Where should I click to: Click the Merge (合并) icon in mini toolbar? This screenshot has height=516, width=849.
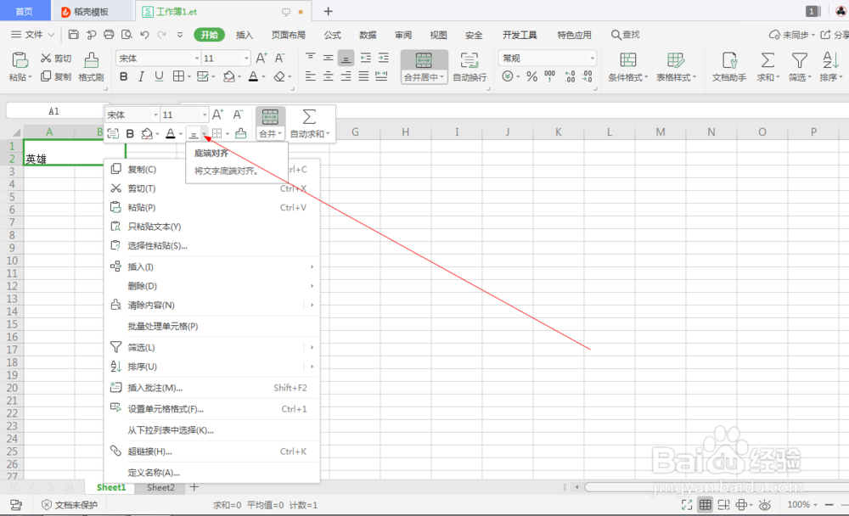point(270,117)
